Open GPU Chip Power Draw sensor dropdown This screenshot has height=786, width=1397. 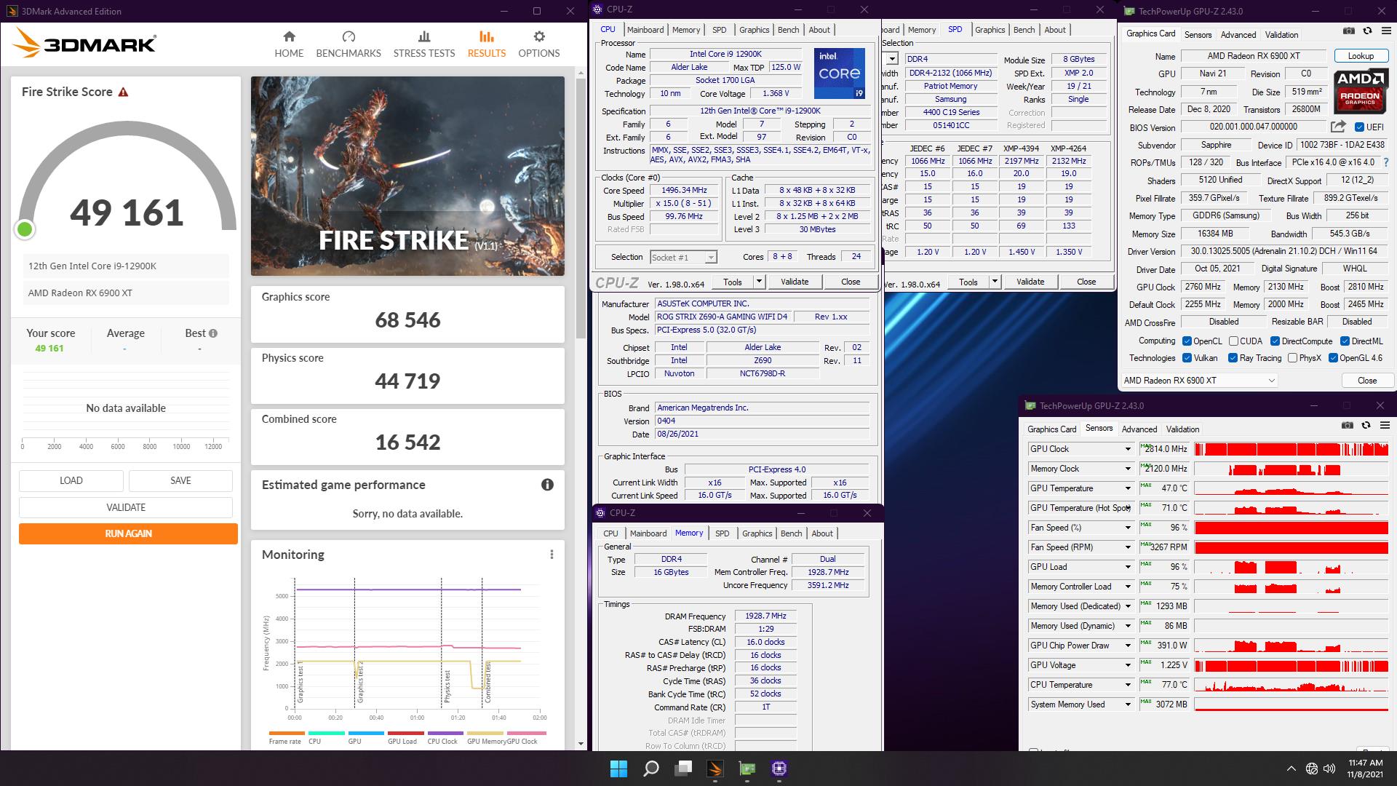(x=1128, y=646)
